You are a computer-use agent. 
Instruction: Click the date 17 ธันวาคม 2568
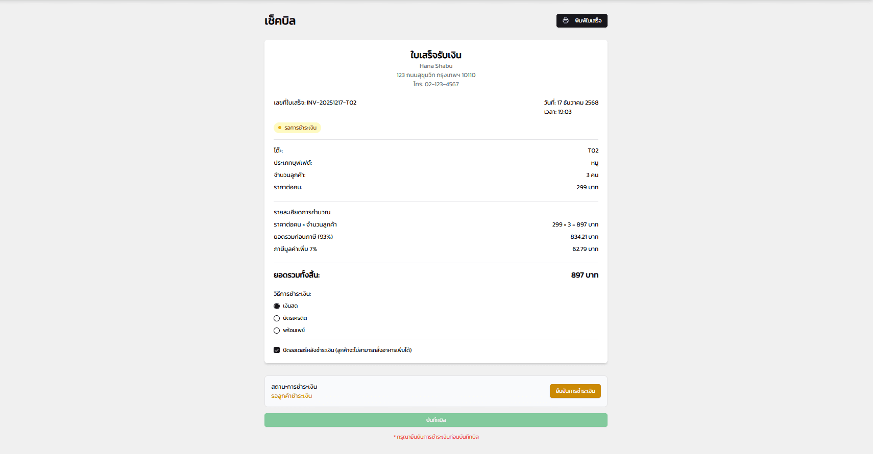pyautogui.click(x=577, y=103)
